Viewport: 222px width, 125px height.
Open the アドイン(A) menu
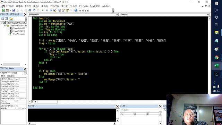coord(83,6)
